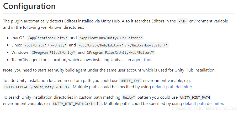Click the 'UNITY_HINT_PATH' inline code
The height and width of the screenshot is (113, 239).
[x=195, y=98]
